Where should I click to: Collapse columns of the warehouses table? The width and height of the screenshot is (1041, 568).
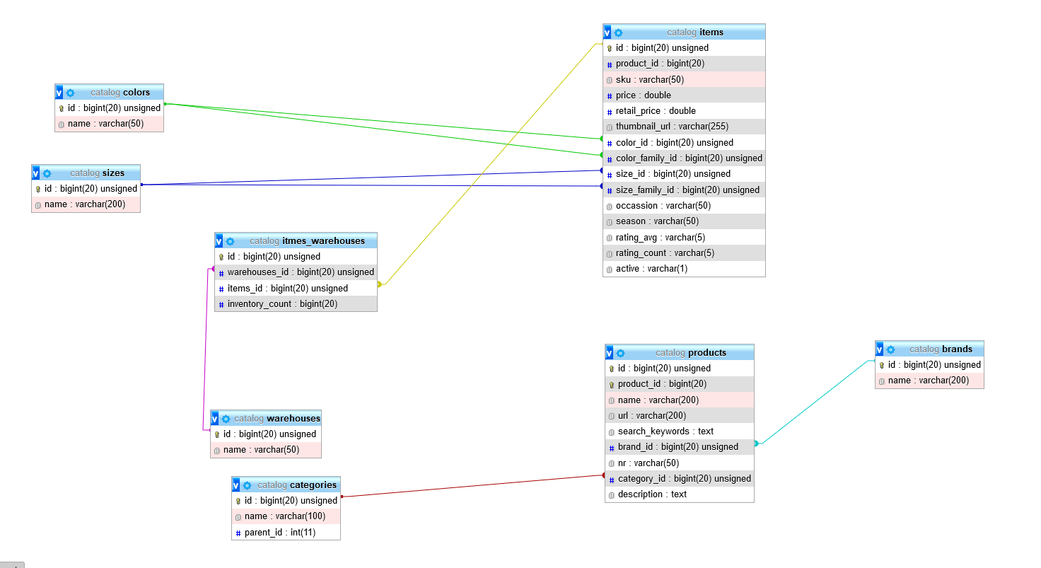click(215, 419)
